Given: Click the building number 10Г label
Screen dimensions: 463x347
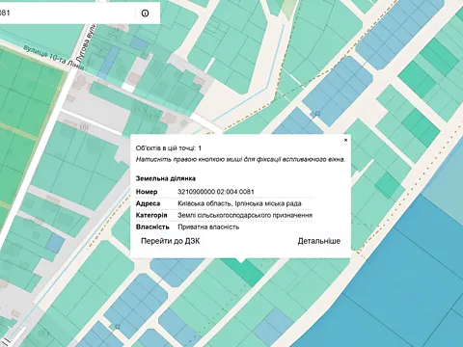Looking at the screenshot, I should 83,128.
